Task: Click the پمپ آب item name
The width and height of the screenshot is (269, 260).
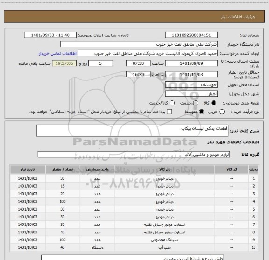Action: [x=165, y=248]
